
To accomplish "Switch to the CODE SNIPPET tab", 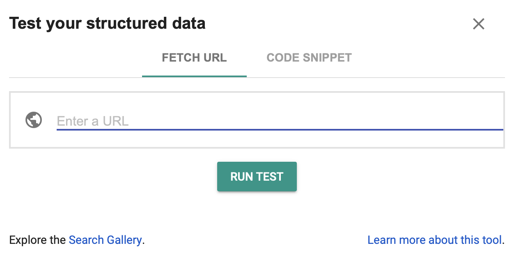I will pos(309,57).
